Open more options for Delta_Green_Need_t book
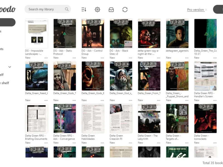Image resolution: width=223 pixels, height=167 pixels. click(46, 100)
